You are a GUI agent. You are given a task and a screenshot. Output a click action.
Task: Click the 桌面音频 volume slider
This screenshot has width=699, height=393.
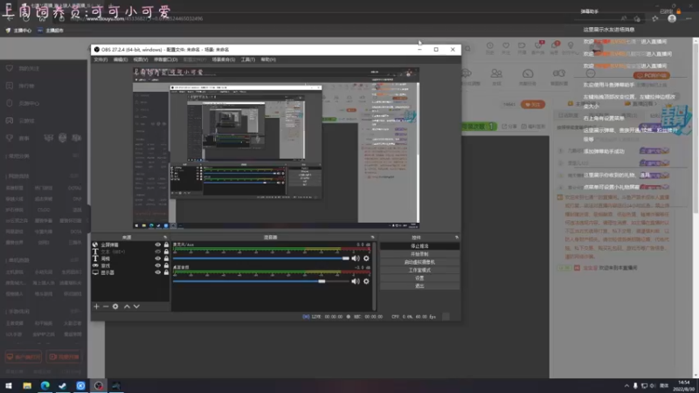click(x=261, y=281)
